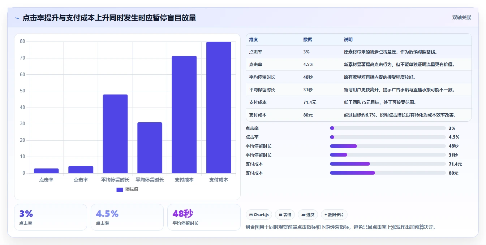Click the 48秒 progress bar
This screenshot has height=245, width=486.
(388, 146)
